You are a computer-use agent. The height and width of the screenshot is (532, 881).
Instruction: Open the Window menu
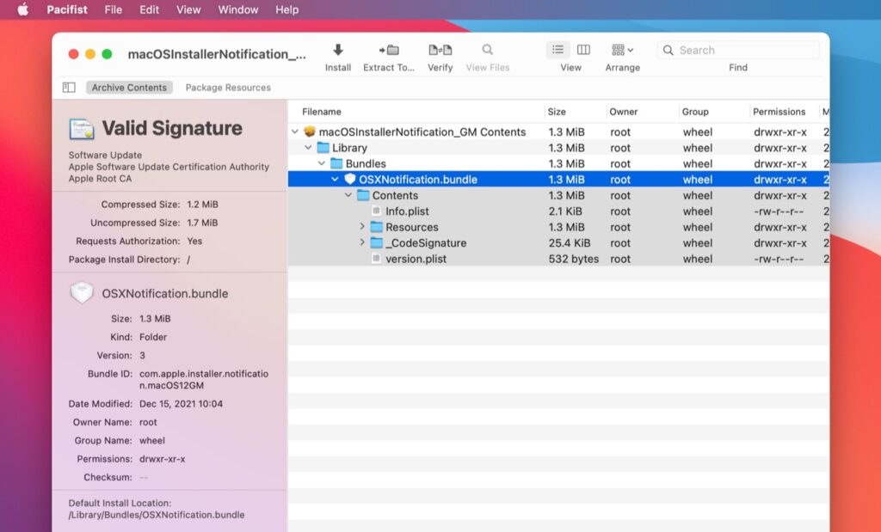point(237,9)
